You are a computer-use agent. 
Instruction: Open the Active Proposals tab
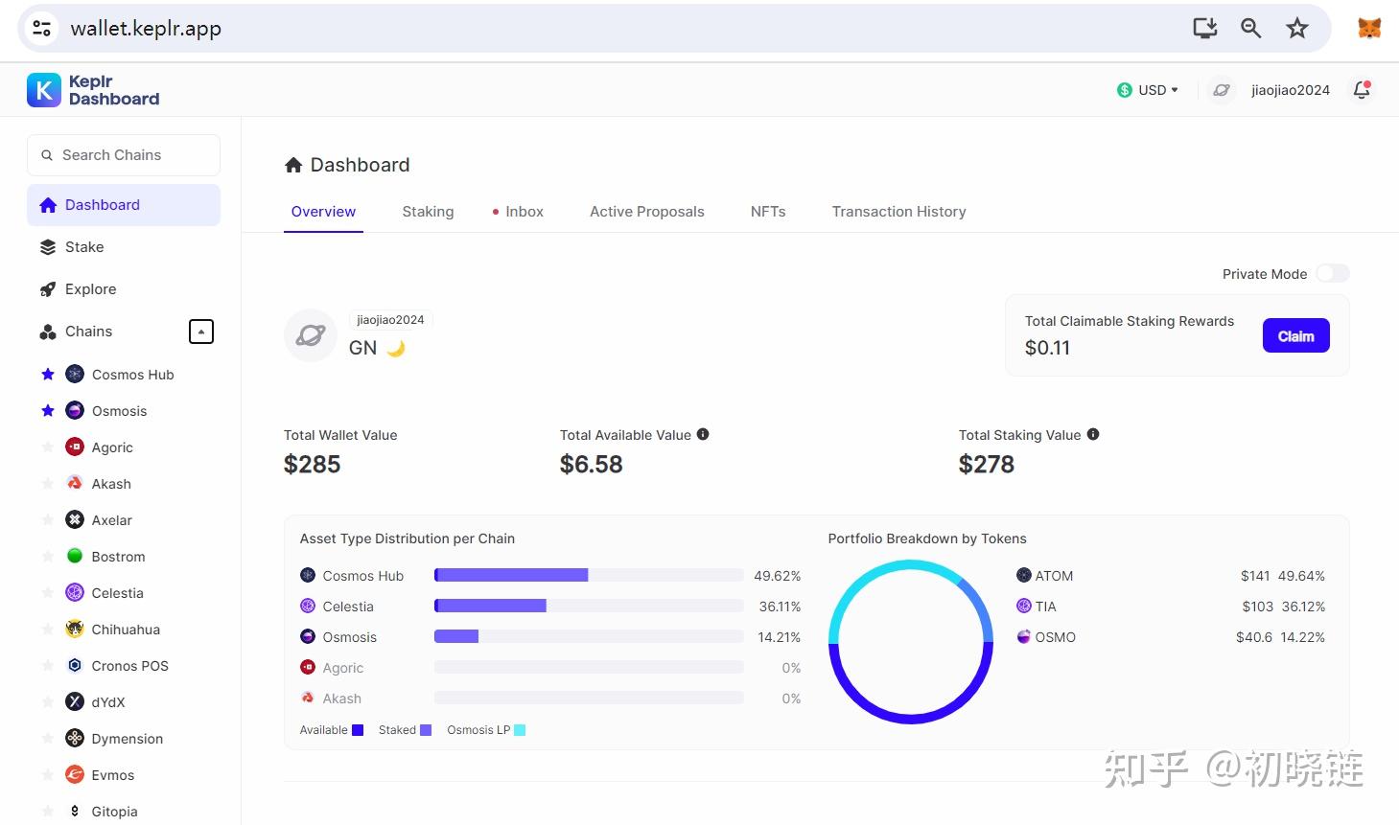pyautogui.click(x=647, y=212)
